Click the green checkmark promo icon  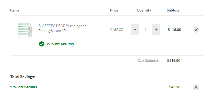(x=42, y=44)
